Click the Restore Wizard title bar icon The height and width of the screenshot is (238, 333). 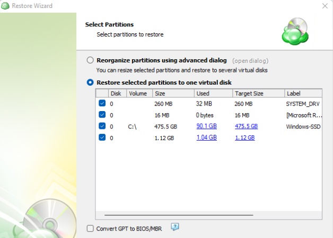(x=6, y=6)
